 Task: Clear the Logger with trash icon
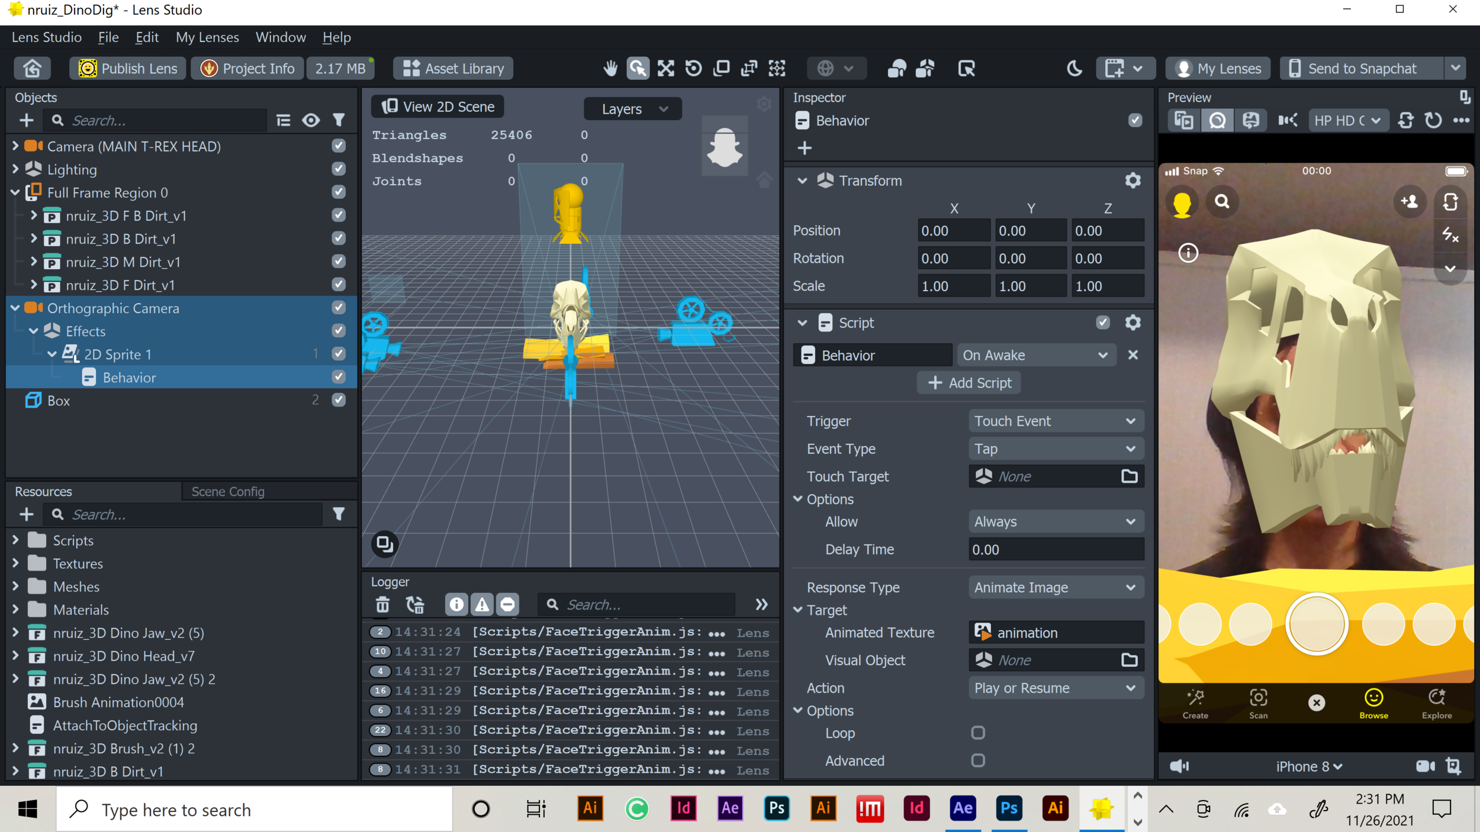[382, 604]
